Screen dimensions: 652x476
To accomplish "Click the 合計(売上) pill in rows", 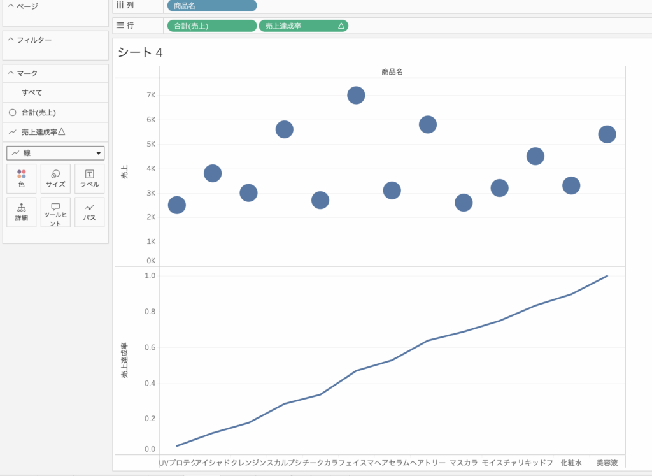I will 211,26.
